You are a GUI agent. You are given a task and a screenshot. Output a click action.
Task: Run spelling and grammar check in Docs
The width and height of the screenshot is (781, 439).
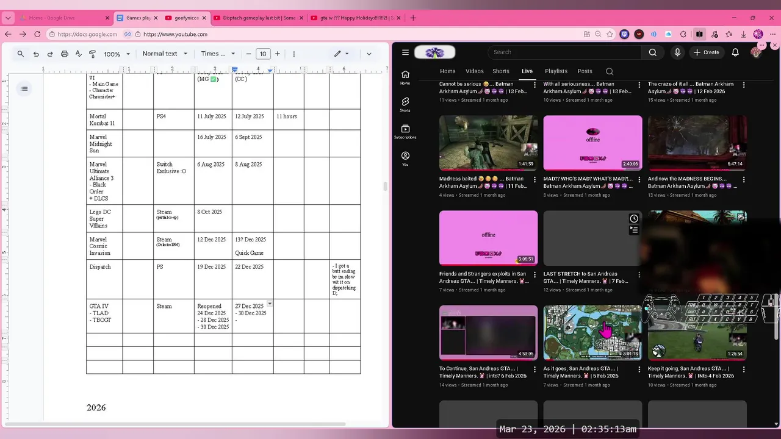tap(79, 54)
